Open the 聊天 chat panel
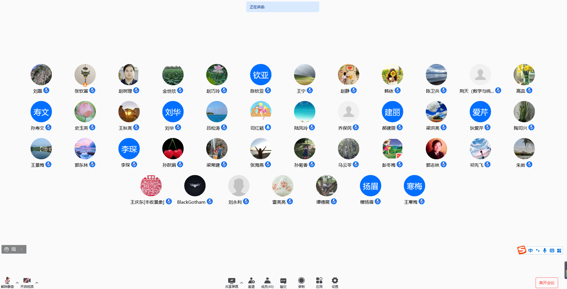The width and height of the screenshot is (567, 289). pyautogui.click(x=283, y=281)
